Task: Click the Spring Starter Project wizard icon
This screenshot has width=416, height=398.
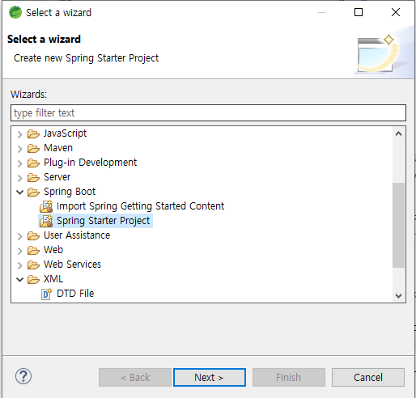Action: (x=46, y=221)
